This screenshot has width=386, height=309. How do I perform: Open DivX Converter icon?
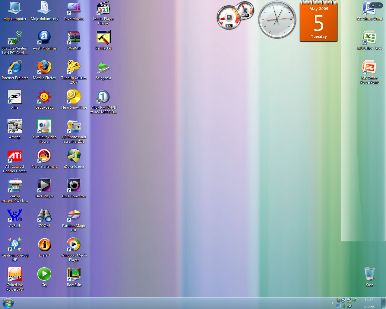coord(74,188)
